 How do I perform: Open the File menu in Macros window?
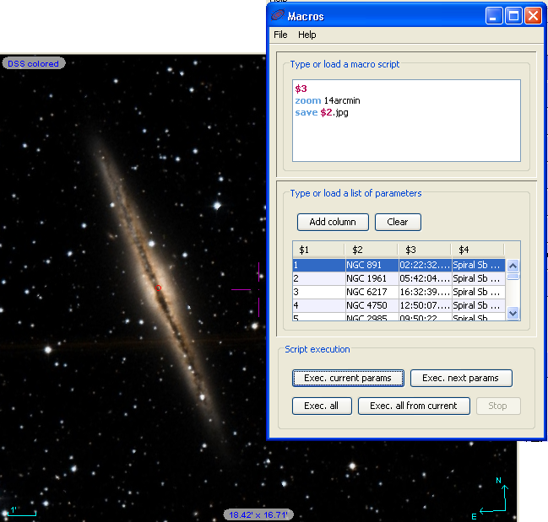pos(280,35)
